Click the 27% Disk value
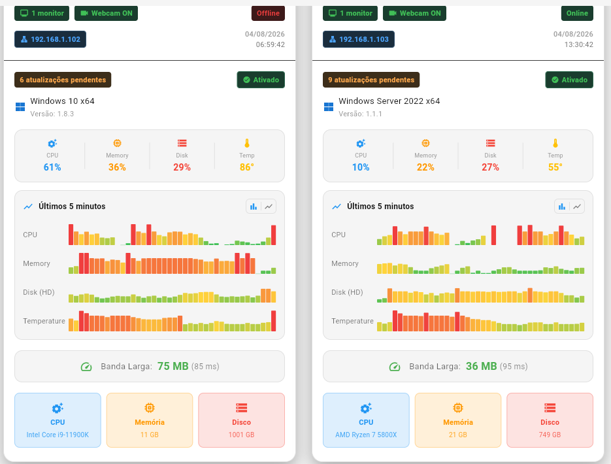The width and height of the screenshot is (611, 464). point(491,167)
